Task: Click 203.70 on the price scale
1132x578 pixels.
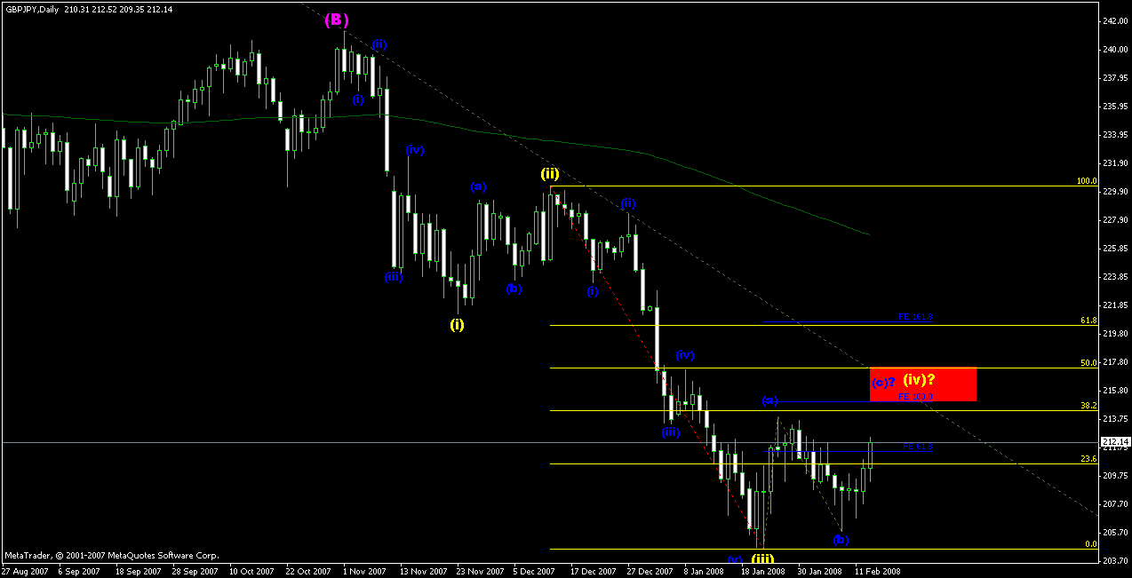Action: (x=1114, y=560)
